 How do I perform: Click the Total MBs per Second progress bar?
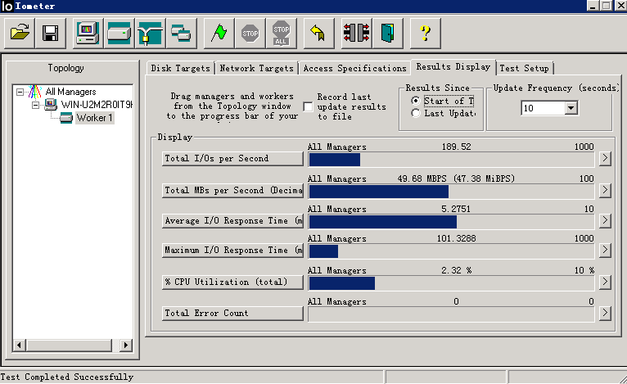[452, 192]
